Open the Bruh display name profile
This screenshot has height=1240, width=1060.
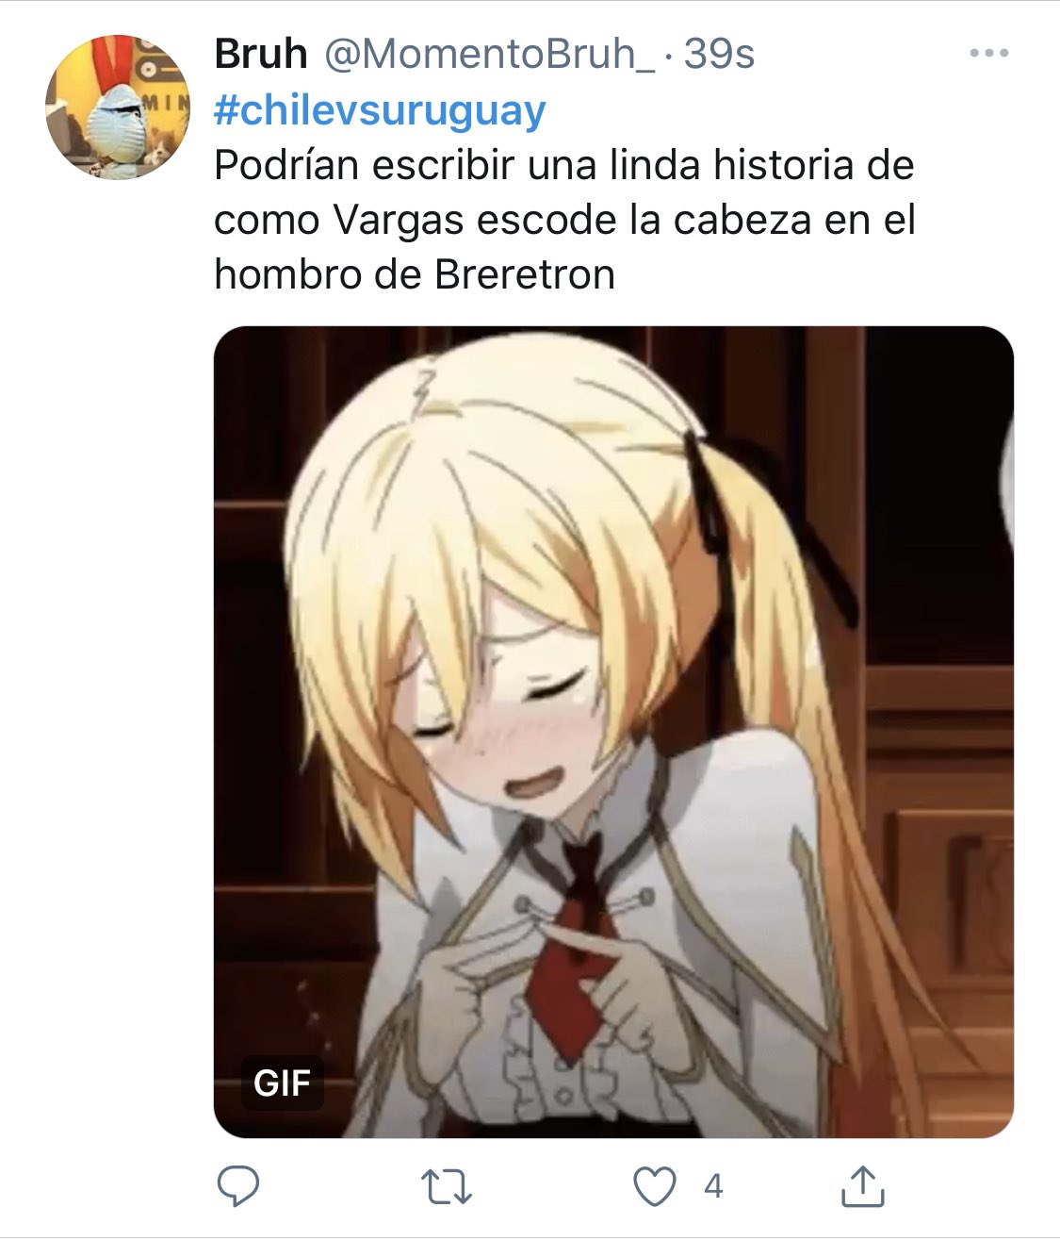click(261, 54)
